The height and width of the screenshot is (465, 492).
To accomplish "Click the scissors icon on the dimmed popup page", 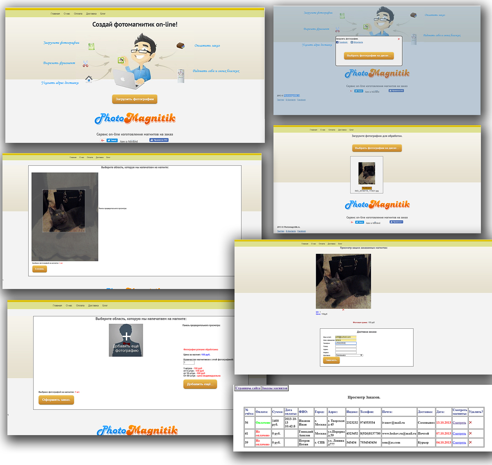I will click(337, 30).
